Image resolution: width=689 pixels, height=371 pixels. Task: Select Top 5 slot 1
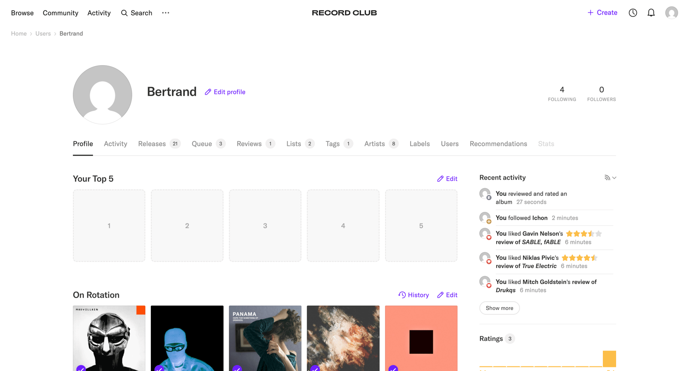point(109,226)
